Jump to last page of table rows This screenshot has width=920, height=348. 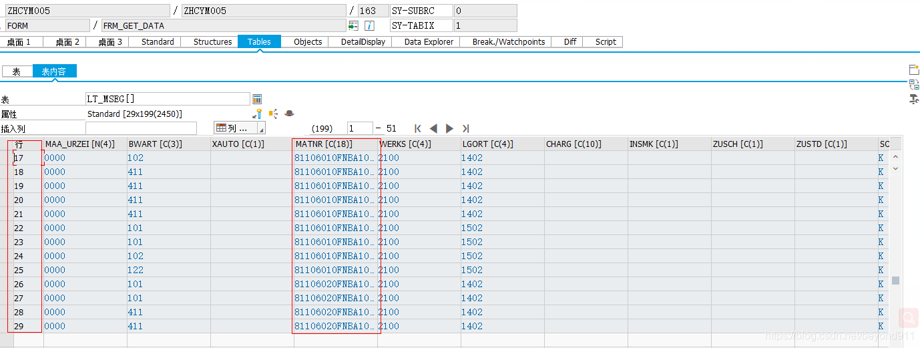pyautogui.click(x=465, y=128)
